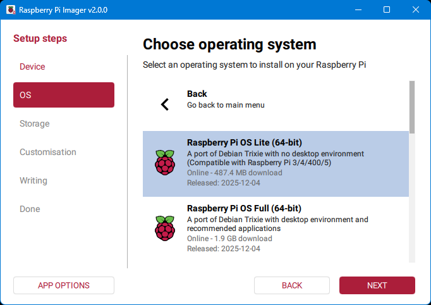Click the Raspberry Pi Imager title bar icon

[11, 10]
